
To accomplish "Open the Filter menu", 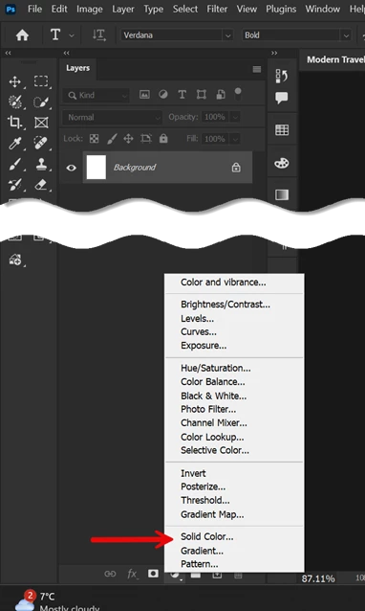I will click(217, 9).
